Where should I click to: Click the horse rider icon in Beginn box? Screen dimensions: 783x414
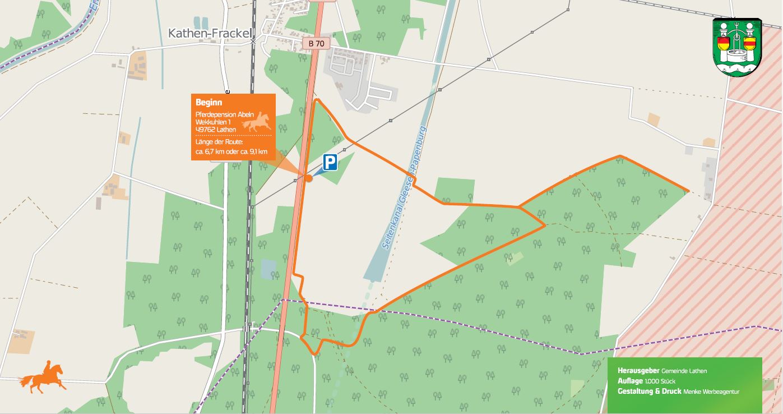tap(257, 122)
